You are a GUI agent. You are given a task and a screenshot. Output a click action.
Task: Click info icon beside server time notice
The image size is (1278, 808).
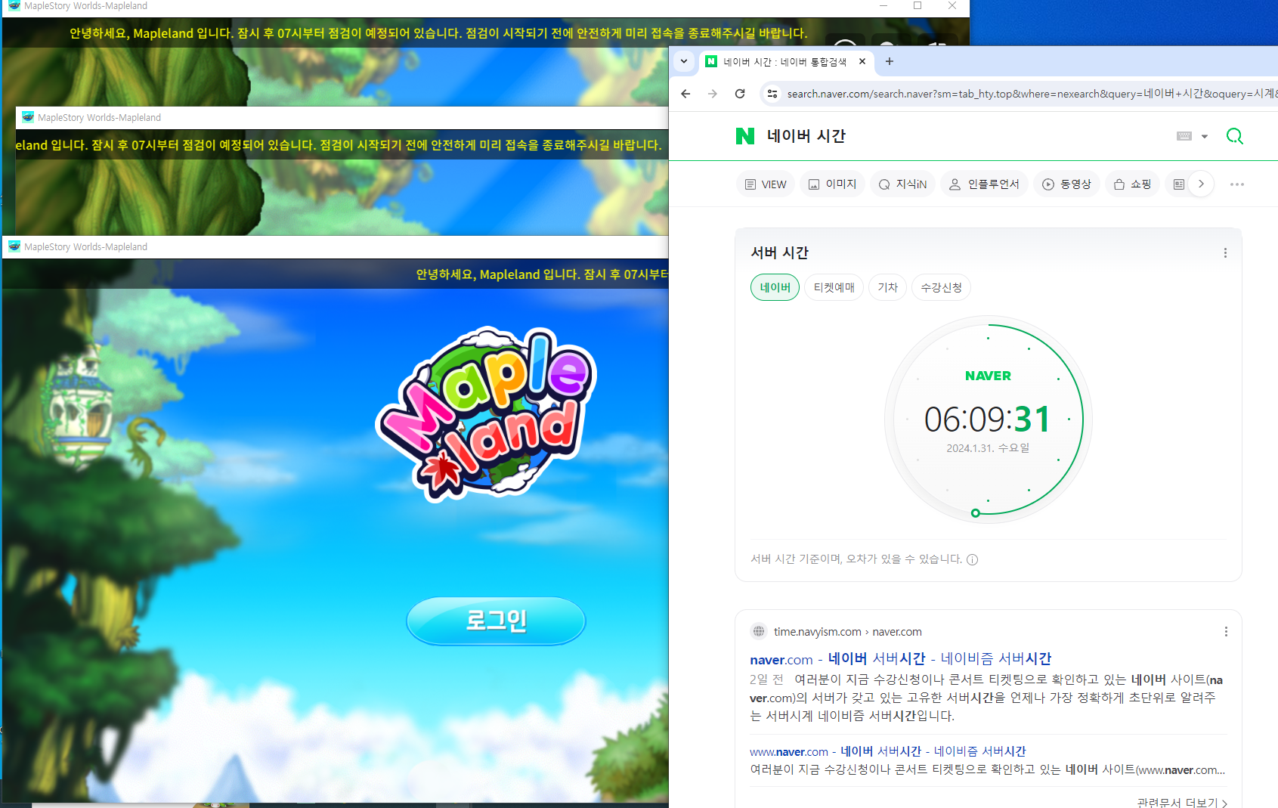[x=973, y=560]
